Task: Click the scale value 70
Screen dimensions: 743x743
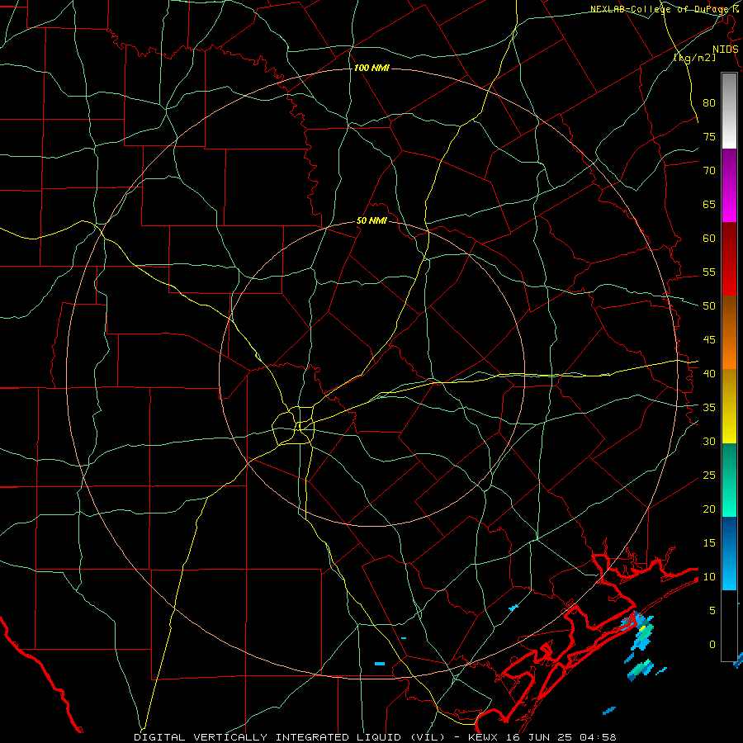Action: pyautogui.click(x=709, y=171)
